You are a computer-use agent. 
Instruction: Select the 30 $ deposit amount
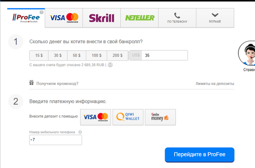(x=58, y=56)
